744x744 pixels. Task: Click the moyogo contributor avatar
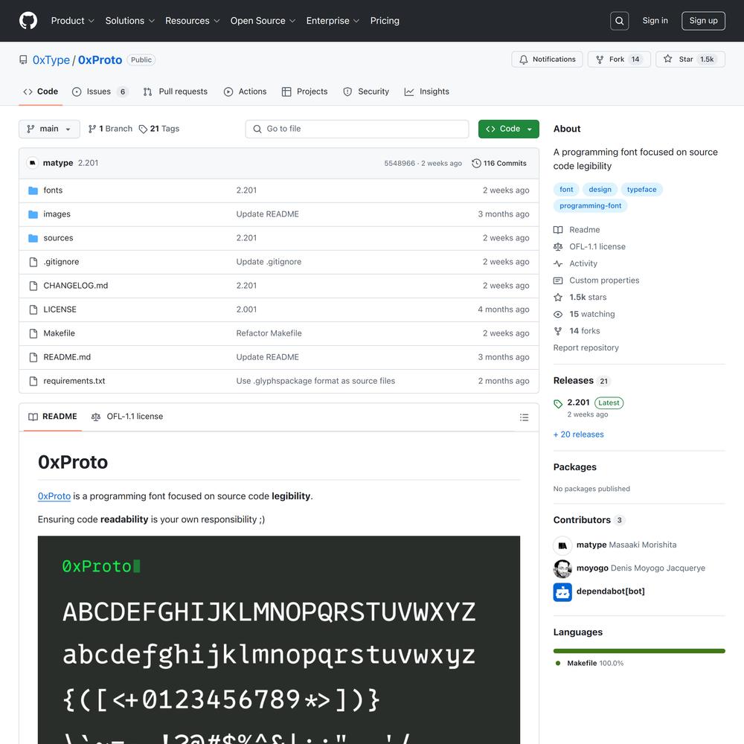tap(562, 568)
